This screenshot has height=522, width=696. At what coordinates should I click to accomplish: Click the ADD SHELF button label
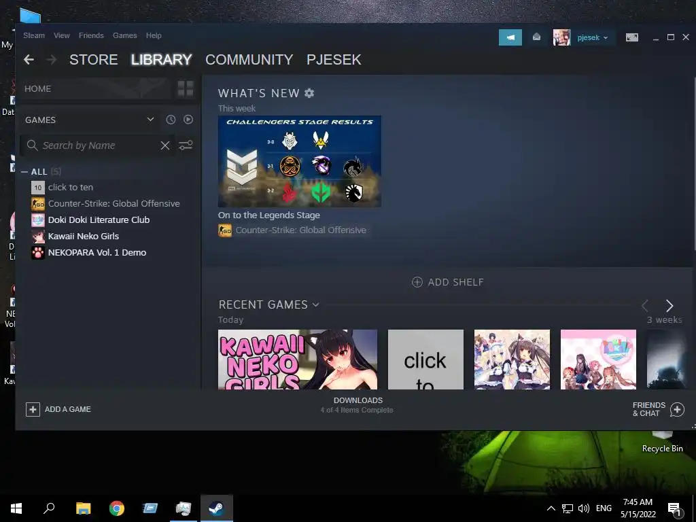click(x=456, y=282)
